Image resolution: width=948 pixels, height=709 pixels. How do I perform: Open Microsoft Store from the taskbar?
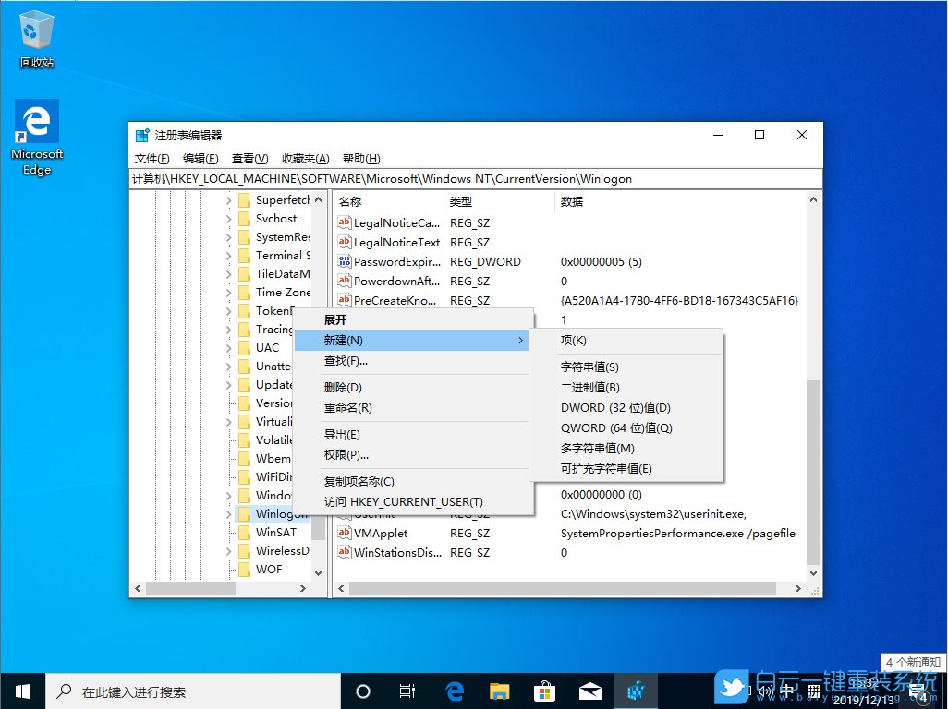tap(545, 691)
